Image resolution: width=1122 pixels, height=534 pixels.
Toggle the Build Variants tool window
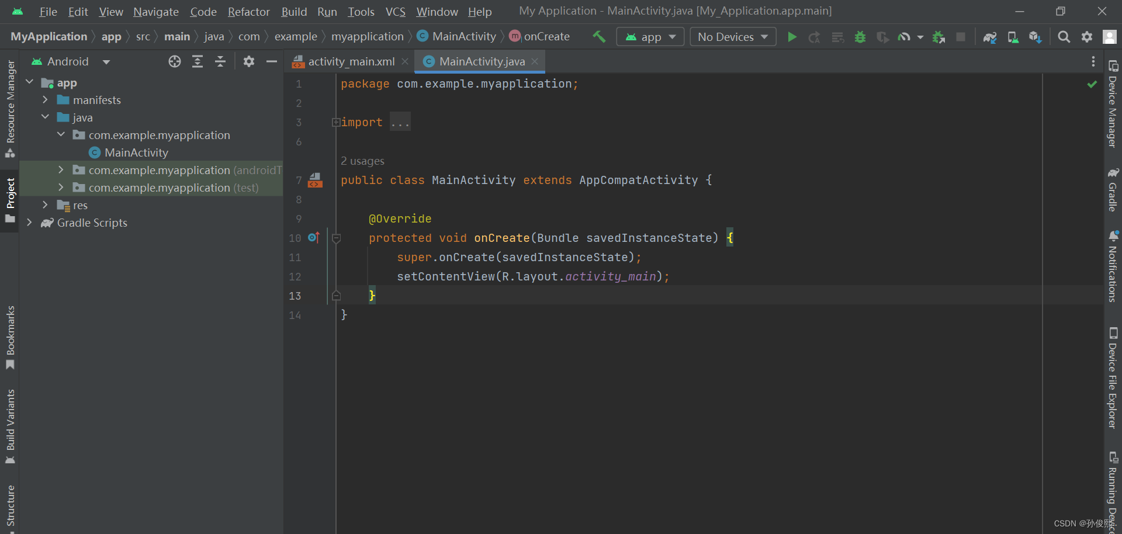(x=10, y=427)
